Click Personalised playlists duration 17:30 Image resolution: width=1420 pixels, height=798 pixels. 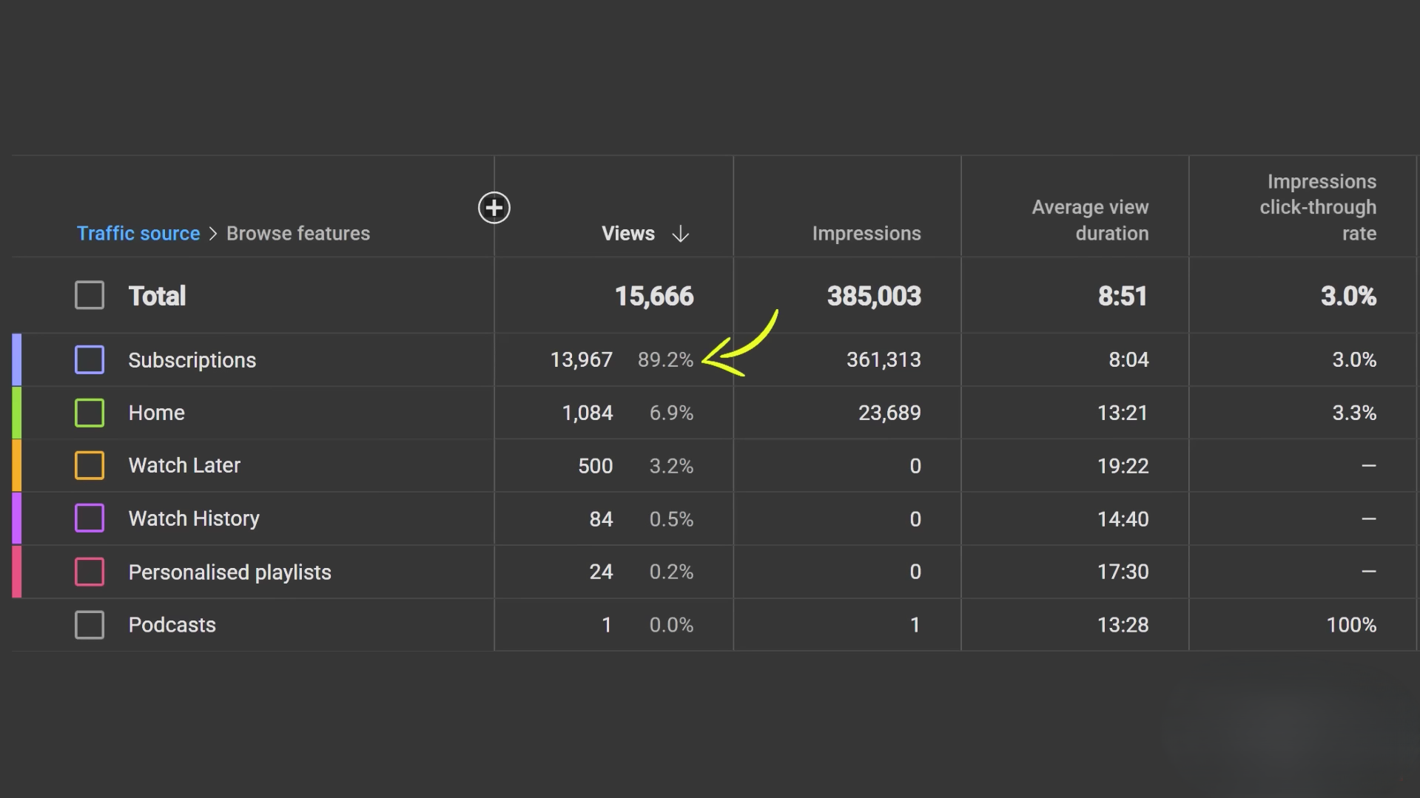(x=1123, y=572)
